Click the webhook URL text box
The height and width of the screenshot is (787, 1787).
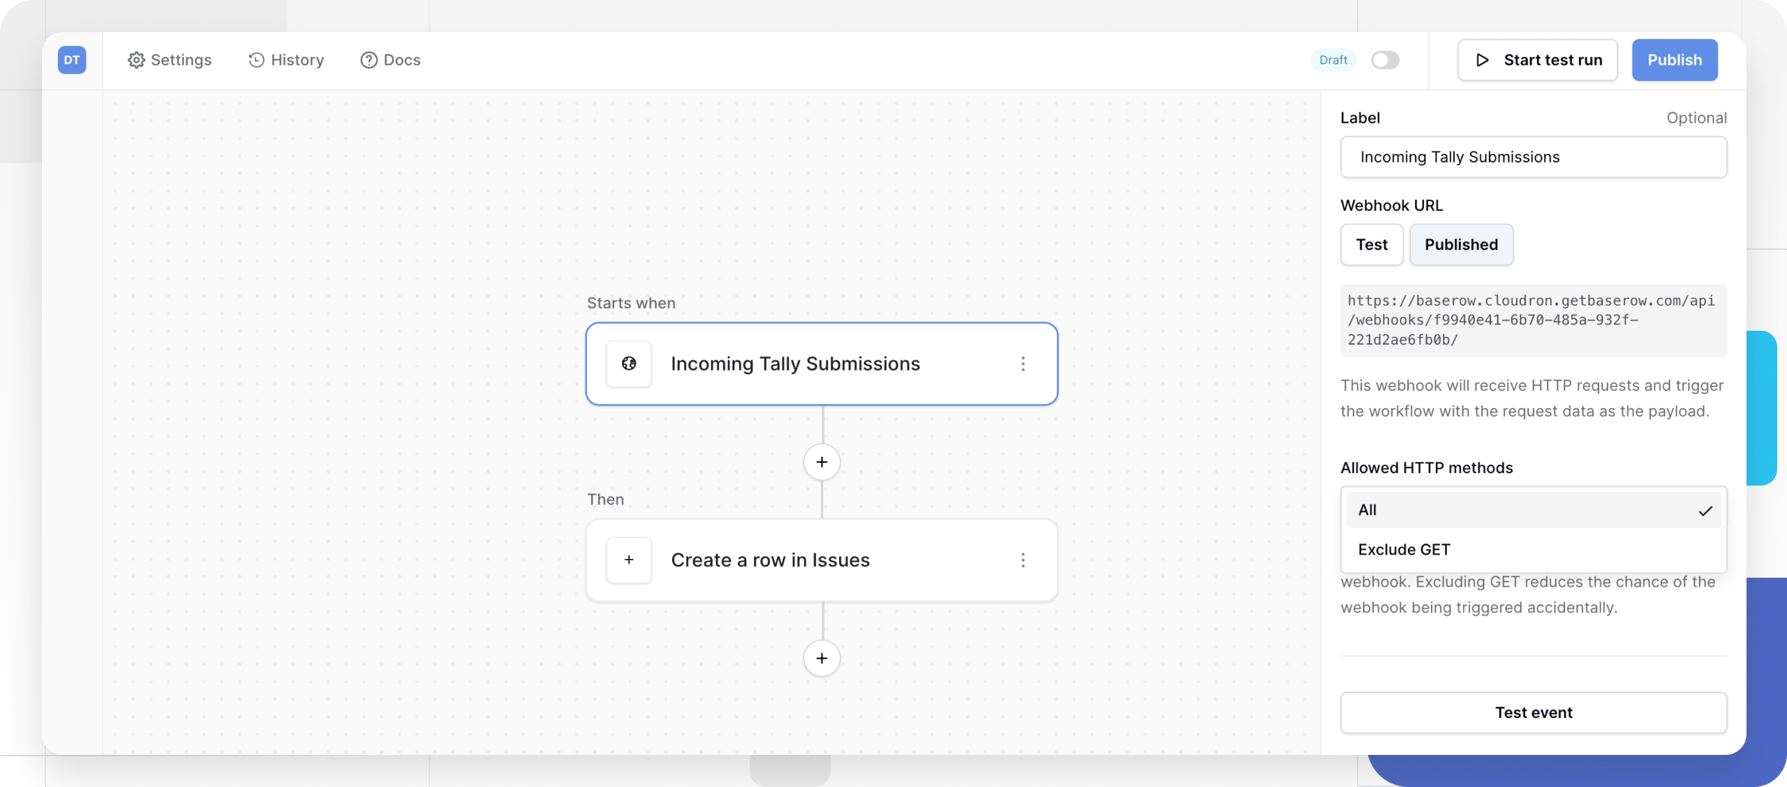(1534, 320)
